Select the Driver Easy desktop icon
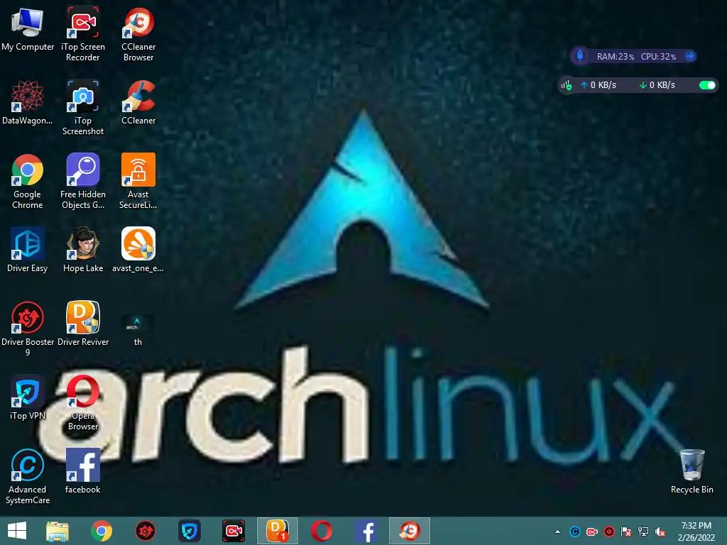Viewport: 727px width, 545px height. point(28,250)
